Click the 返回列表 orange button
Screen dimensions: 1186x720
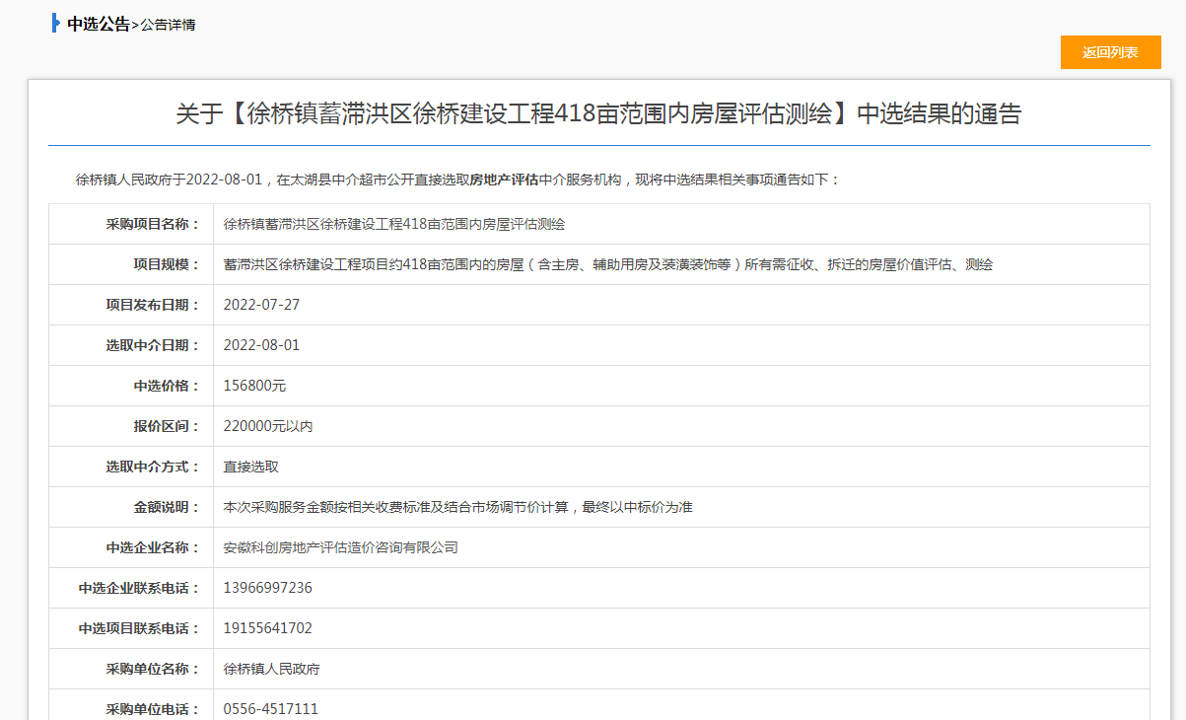tap(1110, 52)
